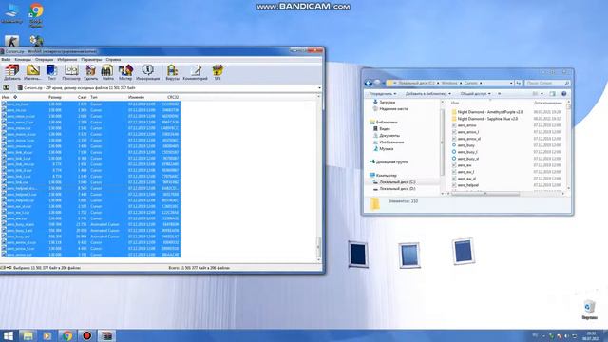This screenshot has width=608, height=342.
Task: Open the Найти (Find) tool in WinRAR
Action: [x=107, y=72]
